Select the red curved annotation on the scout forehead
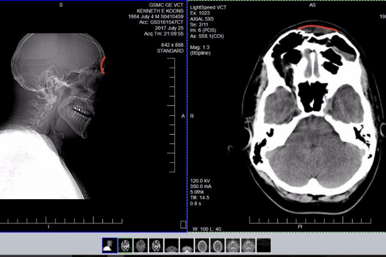Screen dimensions: 386x257 (x=102, y=65)
